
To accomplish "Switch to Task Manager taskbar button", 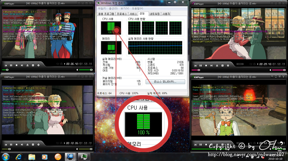I will [x=84, y=157].
